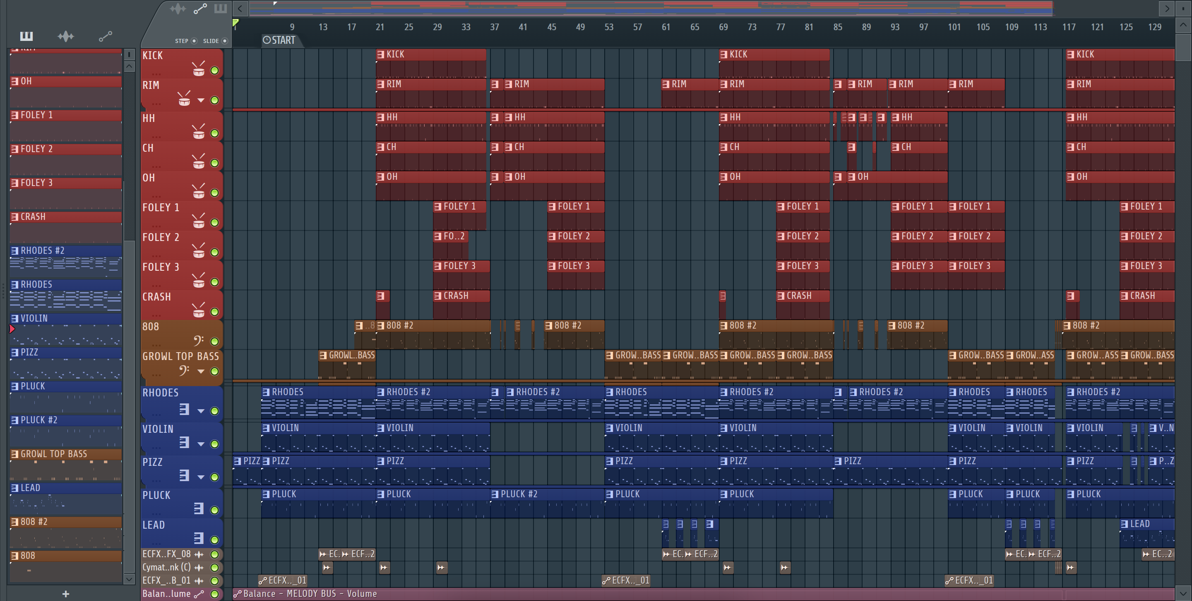The height and width of the screenshot is (601, 1192).
Task: Open the GROWL TOP BASS track dropdown arrow
Action: [201, 372]
